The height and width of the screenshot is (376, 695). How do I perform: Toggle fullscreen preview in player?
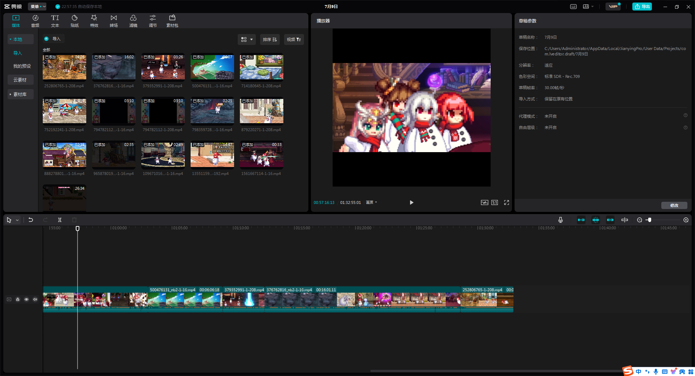pyautogui.click(x=507, y=202)
